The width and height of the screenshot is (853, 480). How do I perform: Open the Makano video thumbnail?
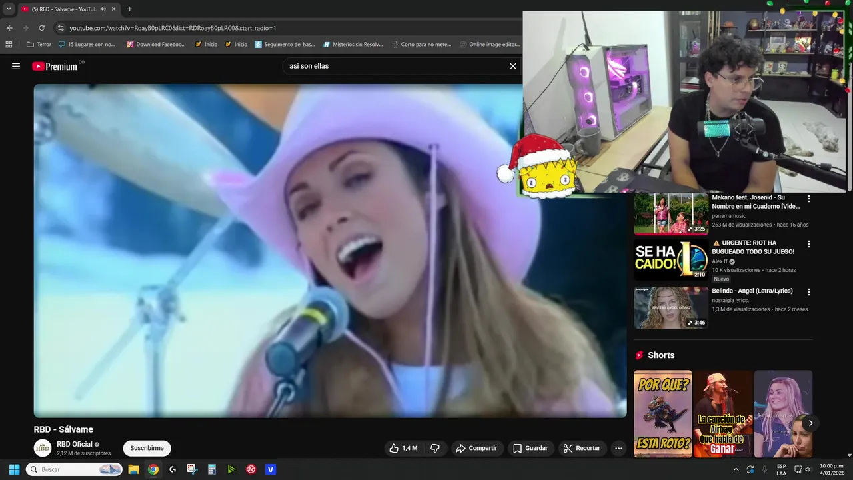coord(671,214)
